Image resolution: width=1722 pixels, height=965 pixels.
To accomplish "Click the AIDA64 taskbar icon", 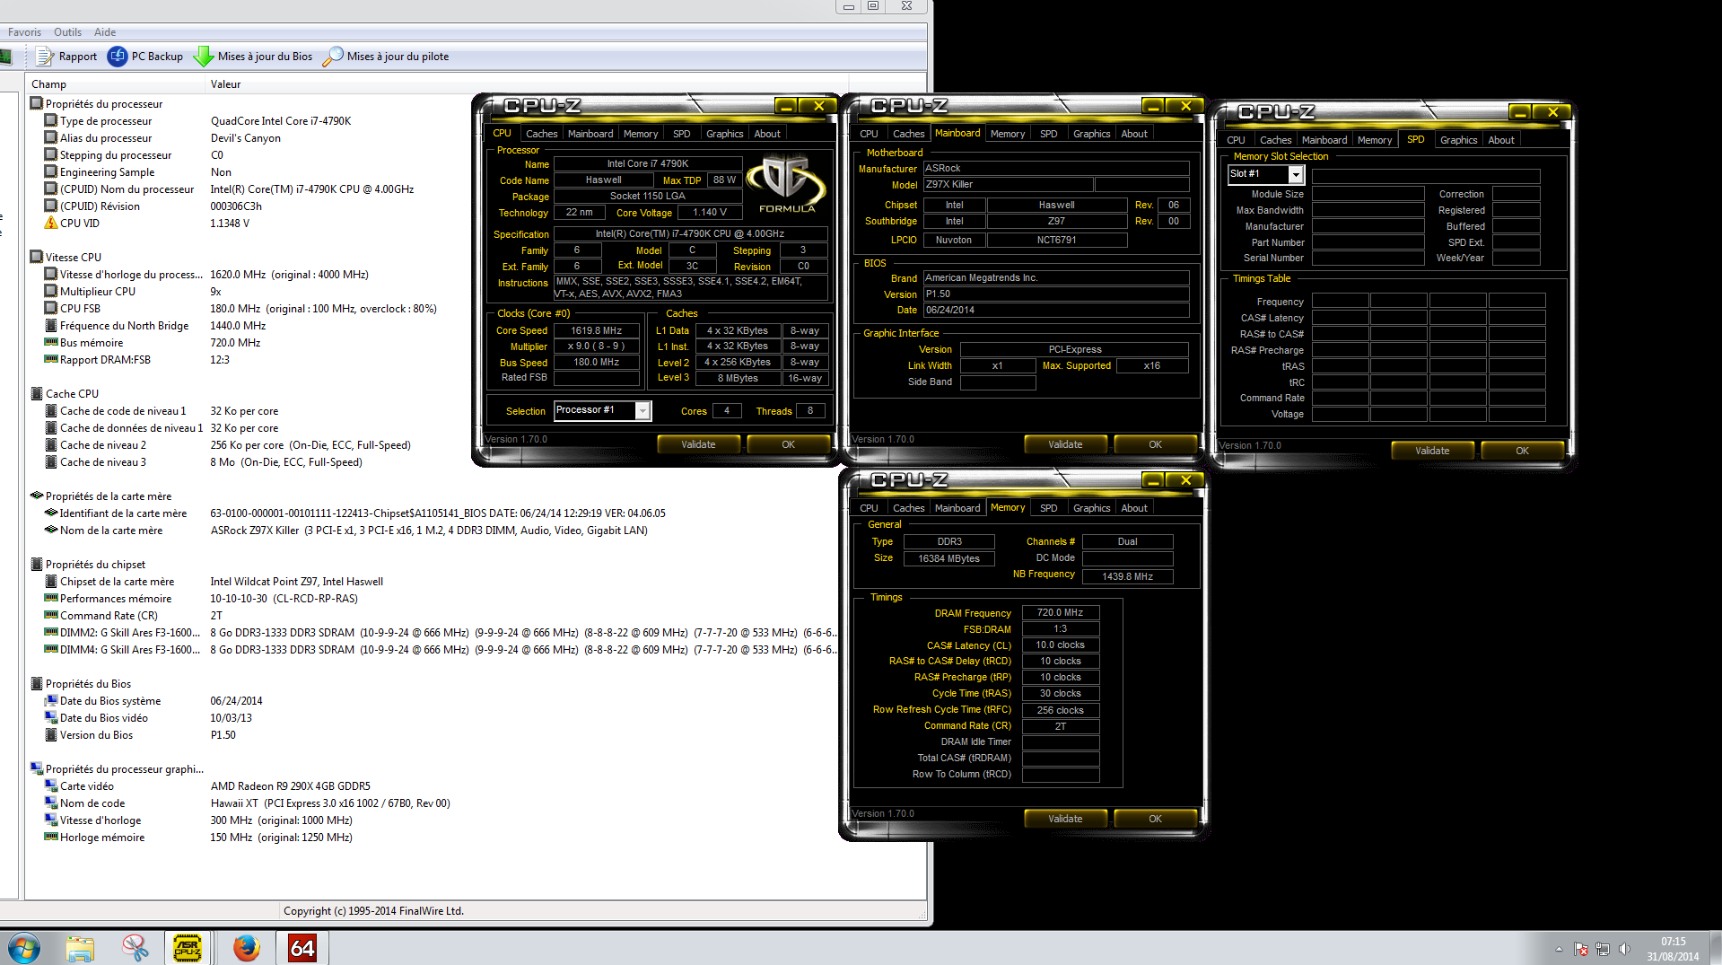I will pos(302,948).
